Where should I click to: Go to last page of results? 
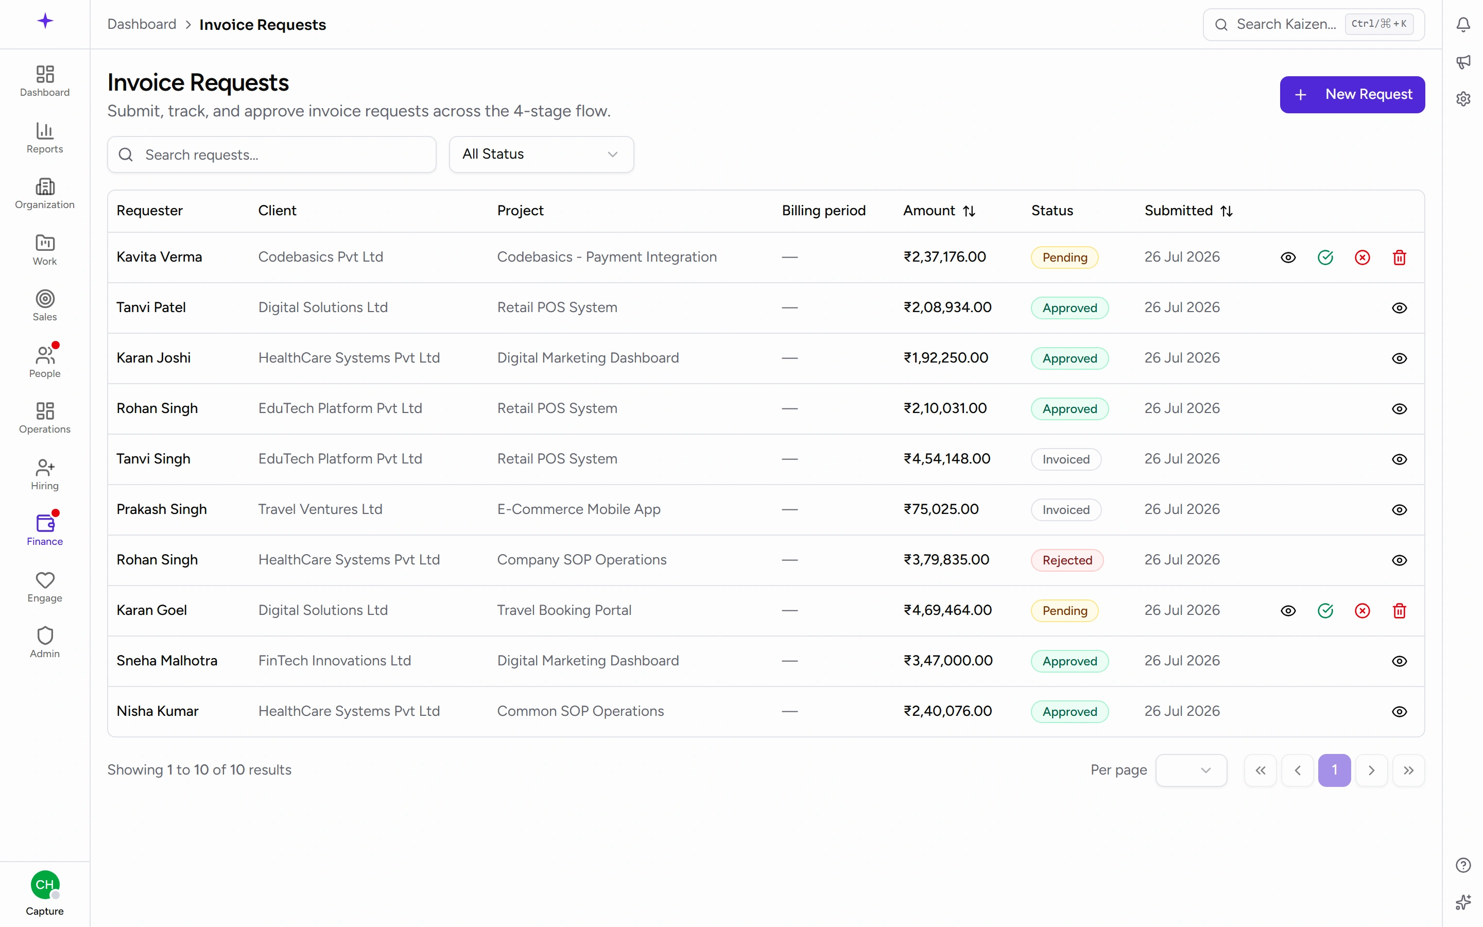[1408, 770]
